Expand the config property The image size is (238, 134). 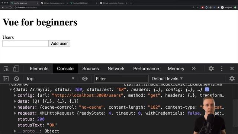pyautogui.click(x=15, y=95)
